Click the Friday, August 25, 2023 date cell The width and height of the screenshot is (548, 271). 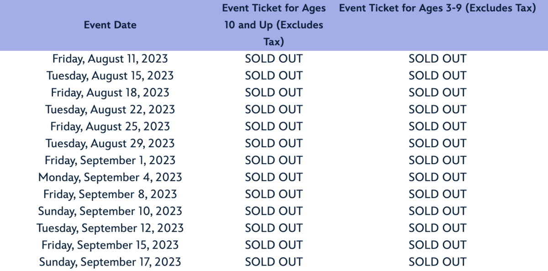click(x=110, y=127)
